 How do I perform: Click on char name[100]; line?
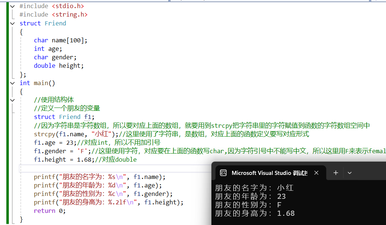[61, 40]
